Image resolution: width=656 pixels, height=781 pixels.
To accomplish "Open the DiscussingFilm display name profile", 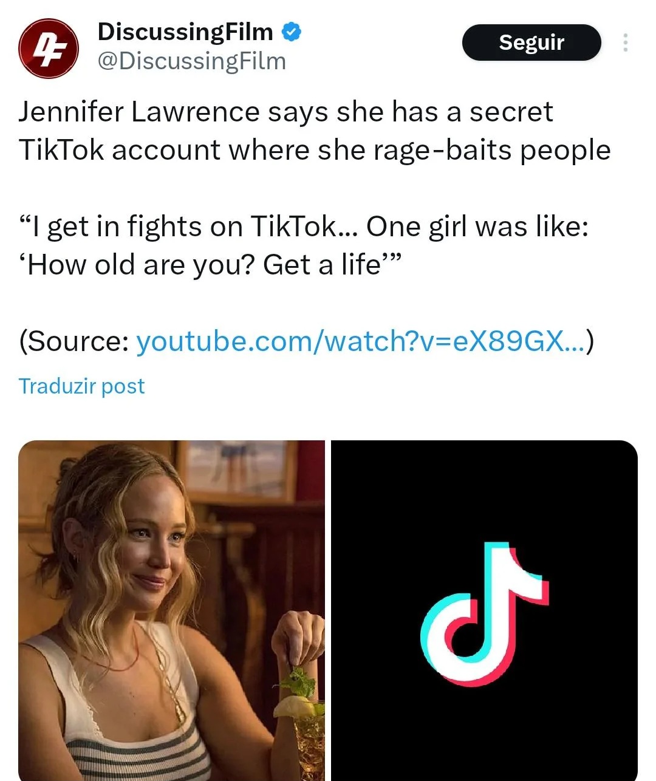I will (x=185, y=32).
